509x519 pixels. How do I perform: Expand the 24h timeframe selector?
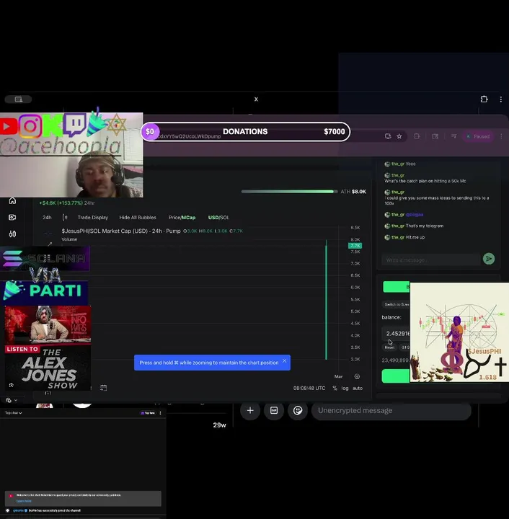[47, 218]
